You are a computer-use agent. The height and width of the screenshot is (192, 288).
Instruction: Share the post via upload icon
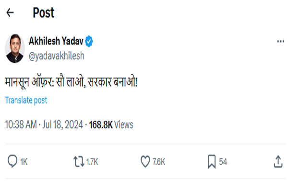point(278,162)
